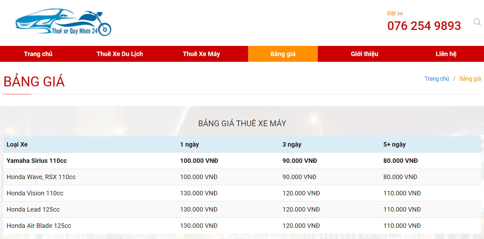Open the Trang chủ menu item
This screenshot has width=484, height=239.
(38, 54)
